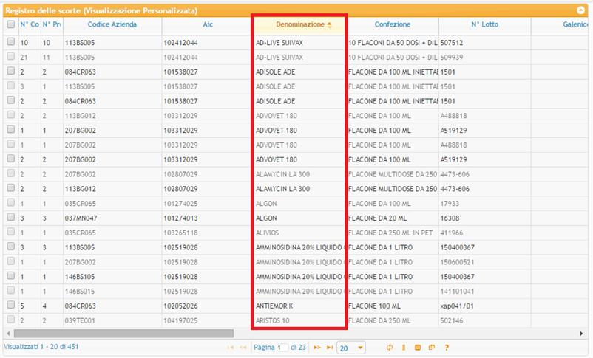
Task: Click the lot number '17933'
Action: tap(450, 204)
